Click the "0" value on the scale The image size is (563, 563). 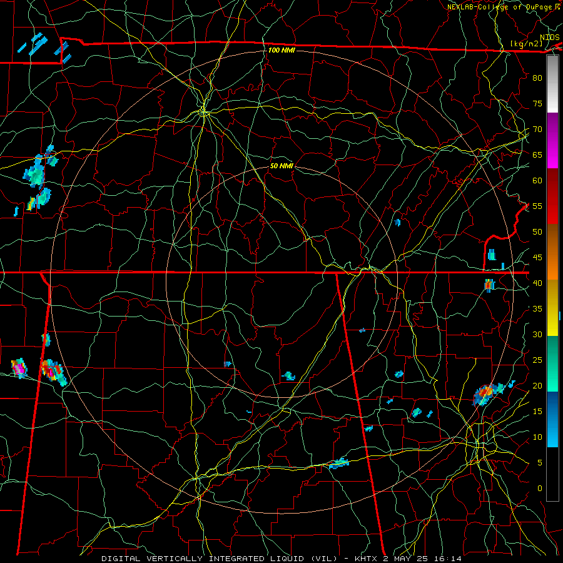[540, 489]
